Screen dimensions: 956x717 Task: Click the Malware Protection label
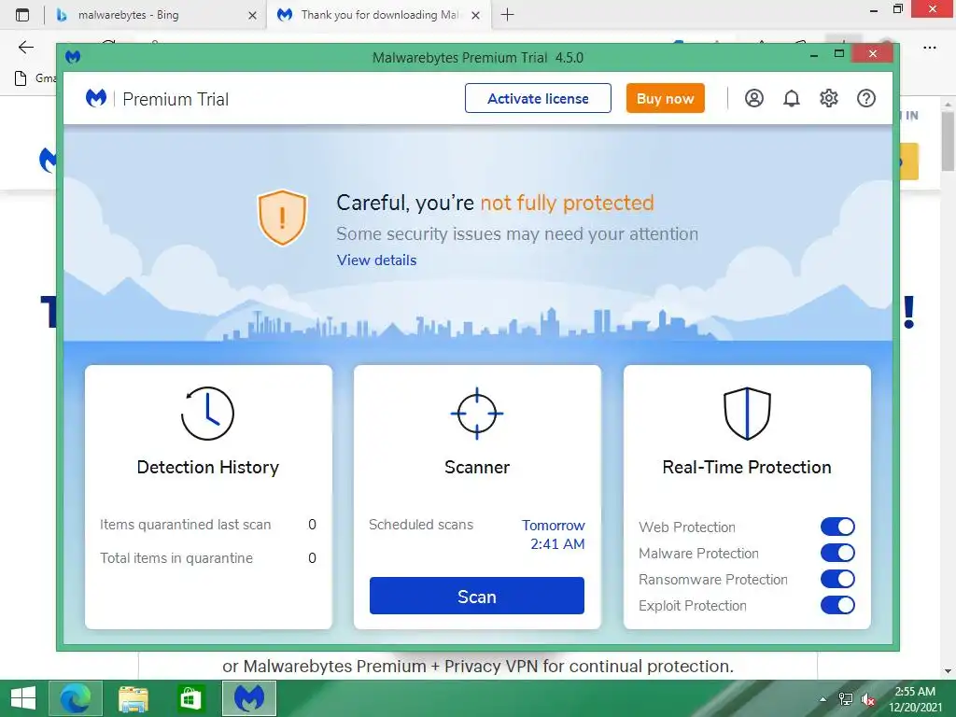click(698, 553)
